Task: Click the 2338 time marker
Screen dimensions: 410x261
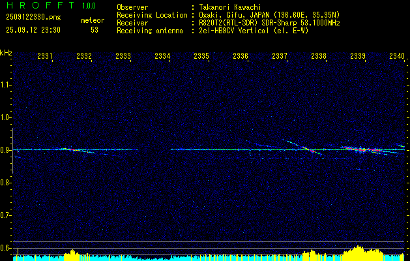Action: pos(319,55)
